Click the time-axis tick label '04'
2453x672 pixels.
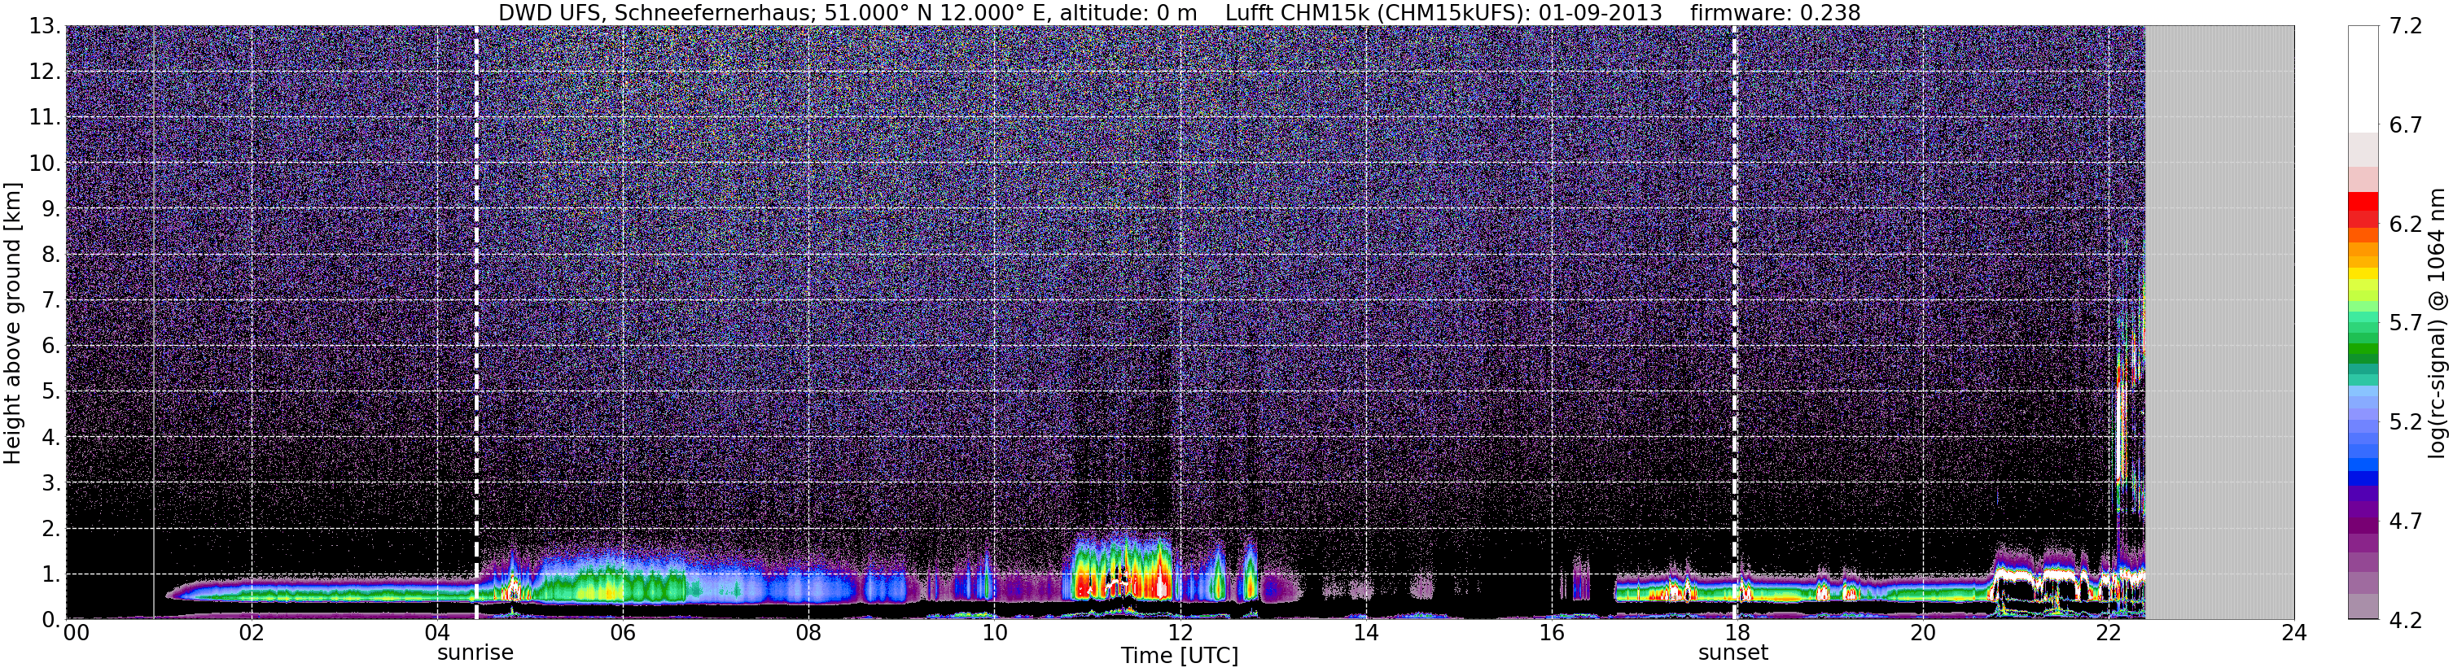[436, 633]
